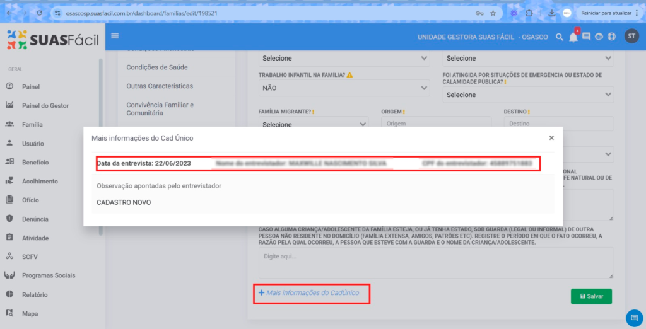Screen dimensions: 646x329
Task: Open the notifications bell
Action: [573, 37]
